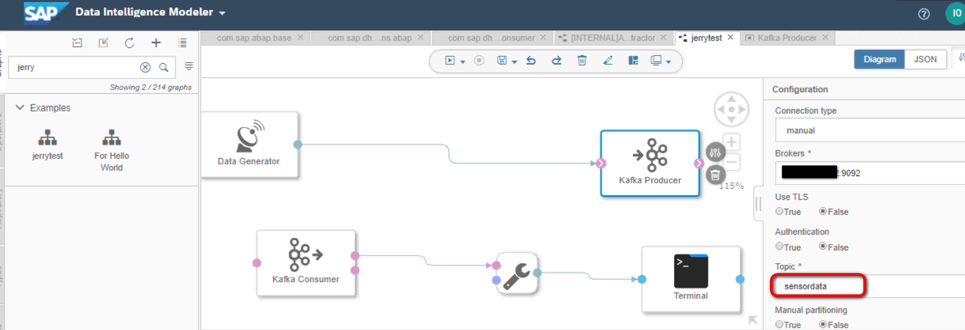
Task: Select the jerrytest tab
Action: coord(706,38)
